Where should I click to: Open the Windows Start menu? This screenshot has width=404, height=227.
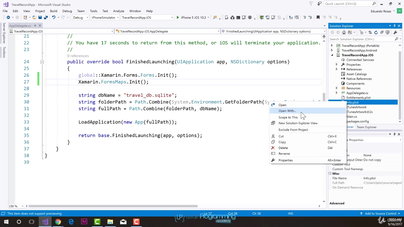6,222
